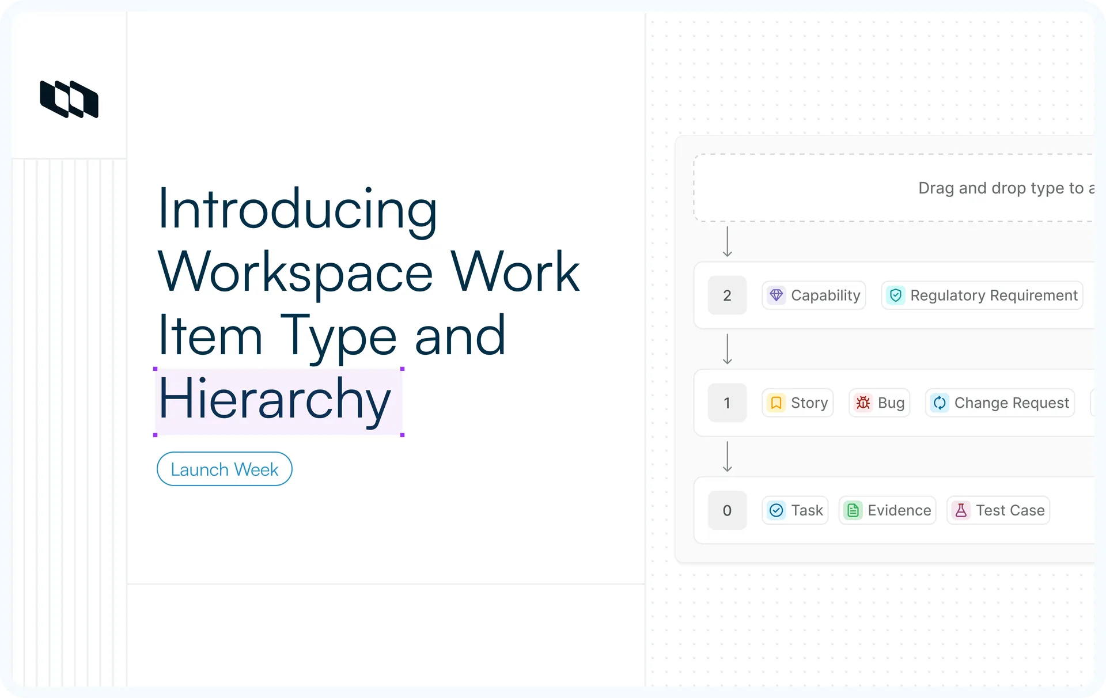The width and height of the screenshot is (1106, 698).
Task: Click the Test Case flask icon
Action: click(961, 510)
